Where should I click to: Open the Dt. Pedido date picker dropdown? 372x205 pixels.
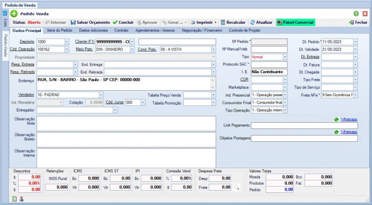pos(355,42)
